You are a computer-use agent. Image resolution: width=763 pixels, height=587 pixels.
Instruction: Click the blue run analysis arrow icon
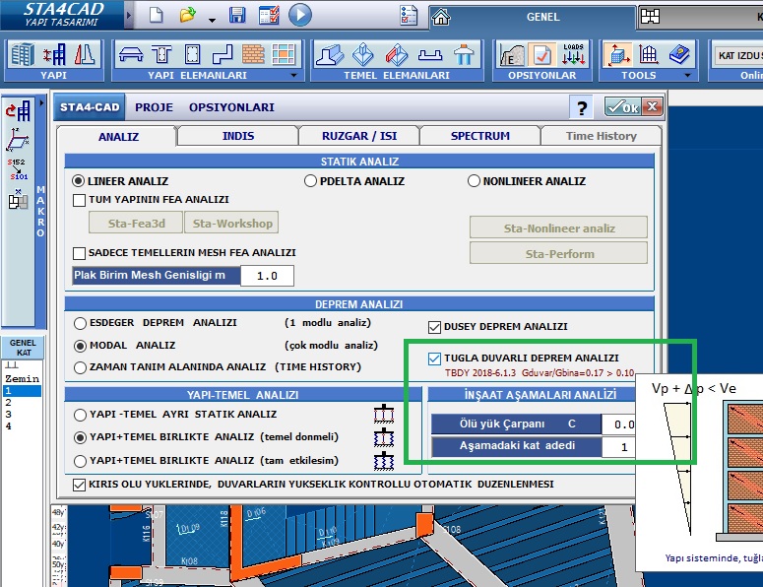(x=299, y=16)
